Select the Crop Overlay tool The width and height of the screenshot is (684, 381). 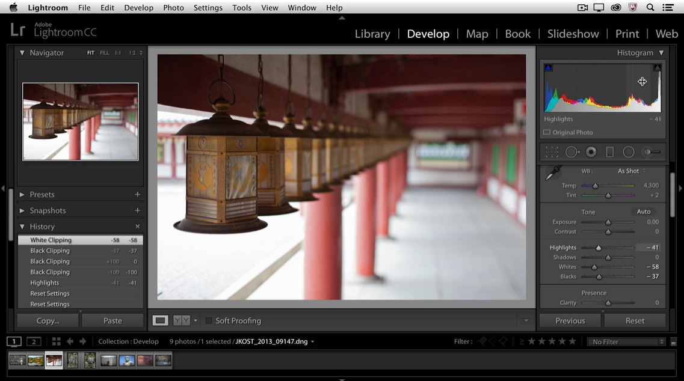pyautogui.click(x=551, y=152)
